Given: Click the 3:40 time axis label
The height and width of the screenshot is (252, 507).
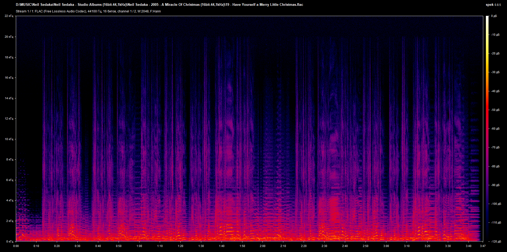Looking at the screenshot, I should (x=469, y=246).
